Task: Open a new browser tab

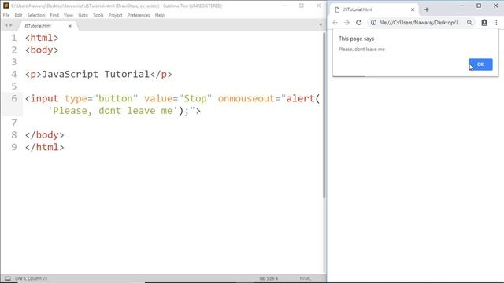Action: tap(427, 9)
